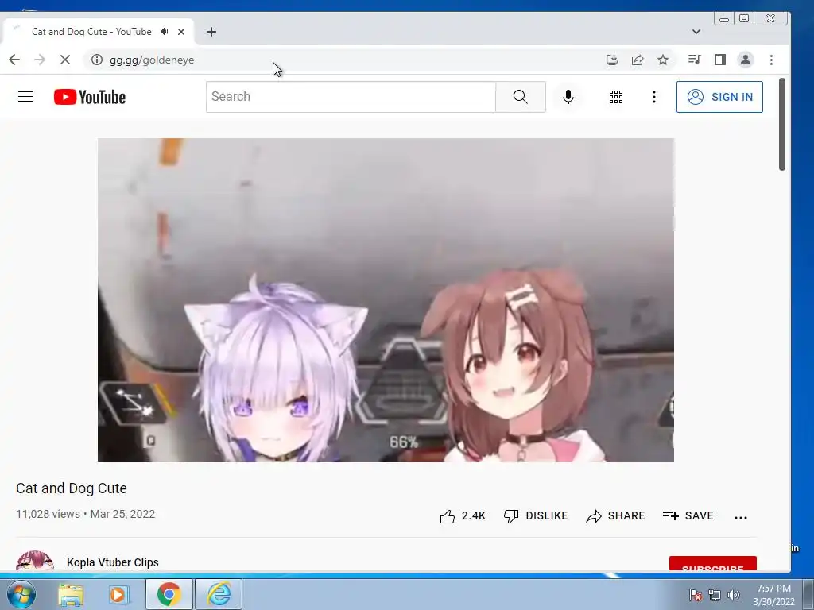Click the video player to pause
This screenshot has width=814, height=610.
[386, 299]
